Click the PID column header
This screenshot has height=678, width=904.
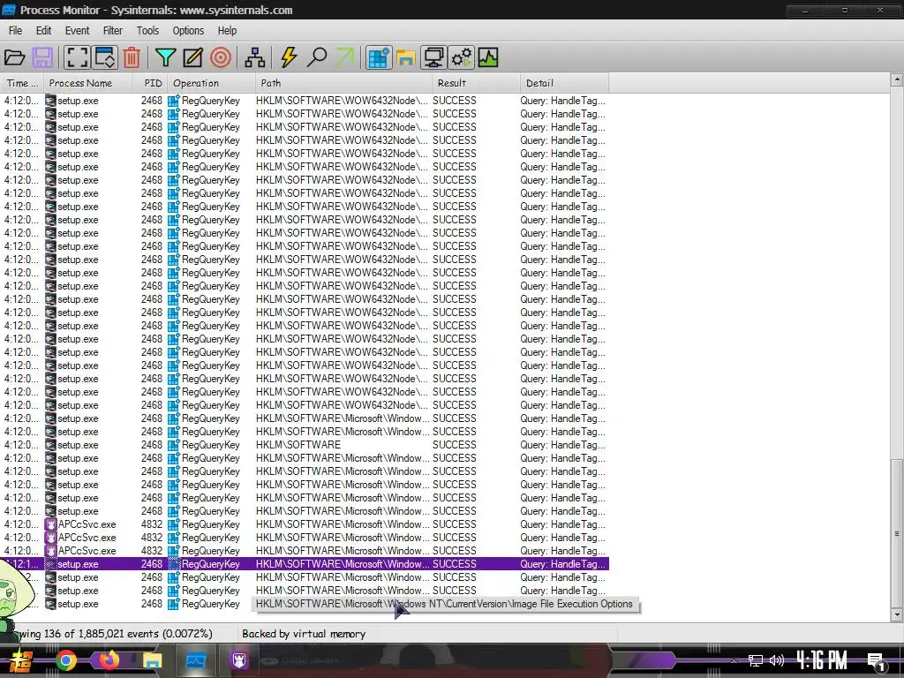[150, 83]
